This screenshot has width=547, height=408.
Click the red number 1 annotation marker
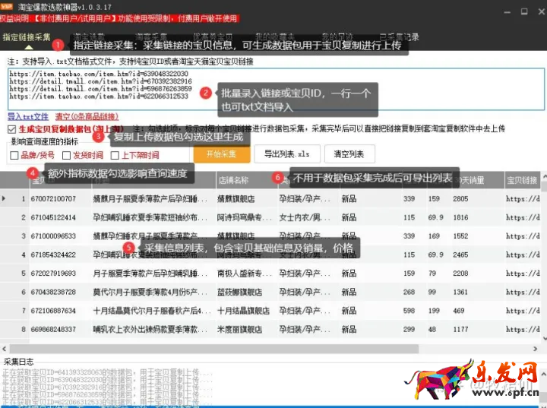coord(57,46)
